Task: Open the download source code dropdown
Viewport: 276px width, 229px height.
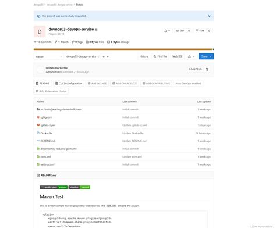Action: [x=191, y=56]
